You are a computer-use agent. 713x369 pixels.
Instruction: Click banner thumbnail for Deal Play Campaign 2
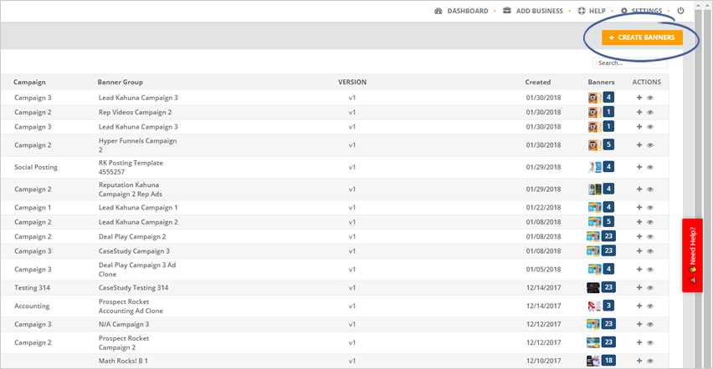point(593,237)
